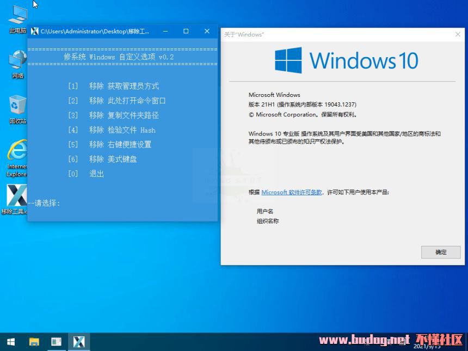Click option [2] 移除 此处打开命令窗口
468x351 pixels.
[116, 101]
